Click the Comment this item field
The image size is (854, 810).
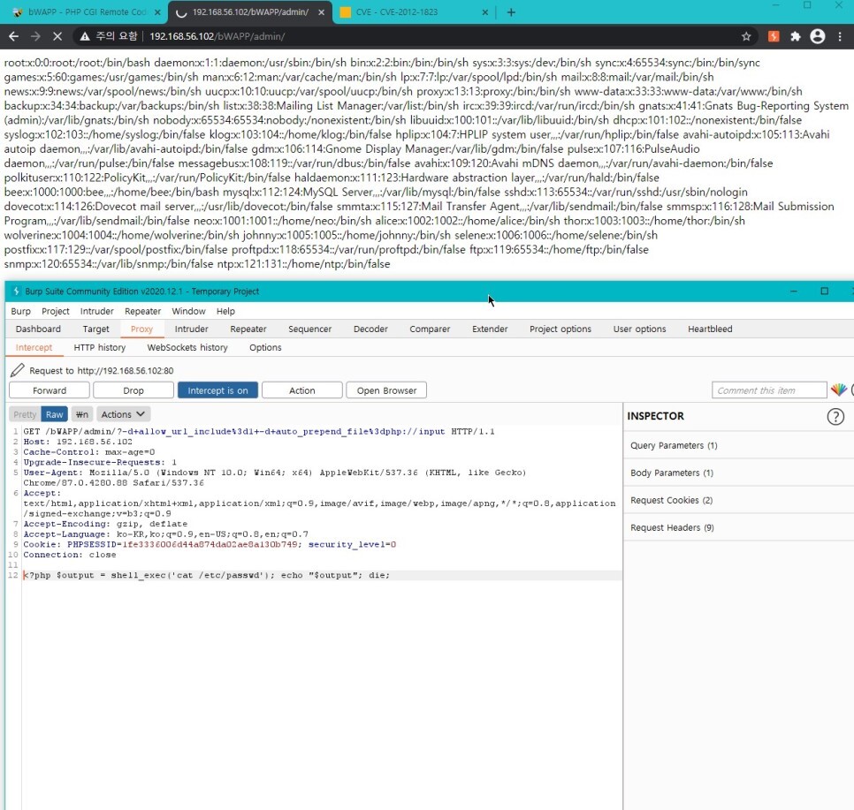click(769, 390)
